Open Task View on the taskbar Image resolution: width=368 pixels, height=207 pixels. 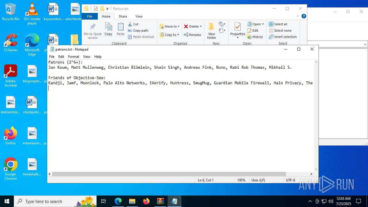point(103,201)
